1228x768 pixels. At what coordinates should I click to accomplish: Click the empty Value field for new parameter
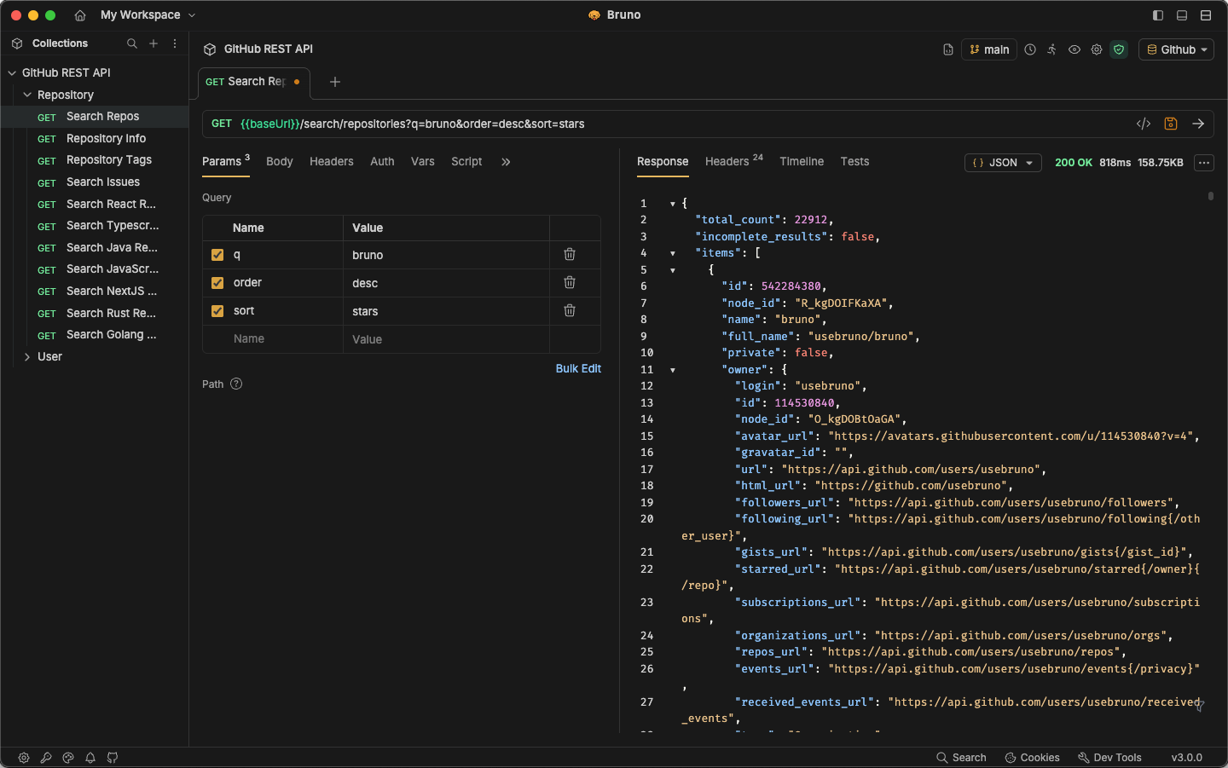click(x=447, y=339)
